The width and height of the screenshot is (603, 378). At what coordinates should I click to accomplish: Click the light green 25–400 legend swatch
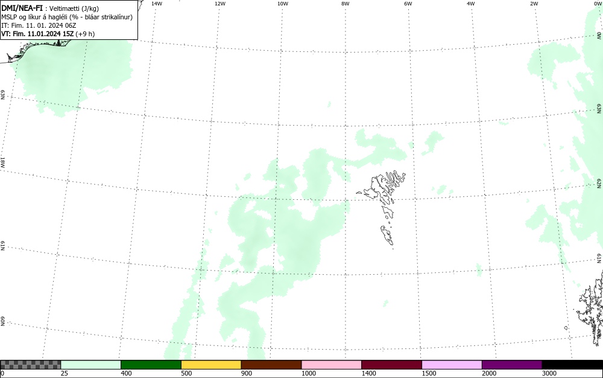tap(91, 365)
